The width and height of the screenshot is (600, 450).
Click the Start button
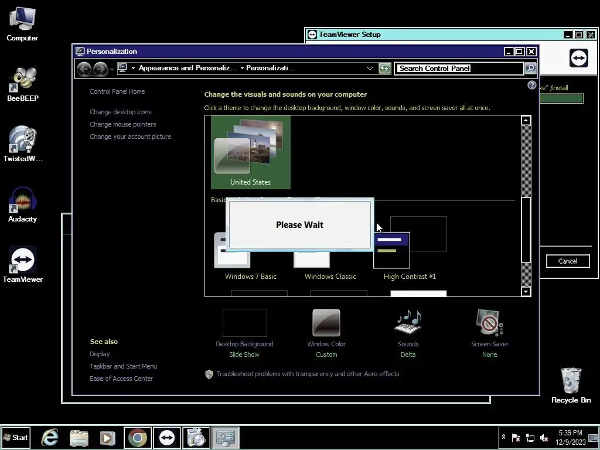[15, 437]
